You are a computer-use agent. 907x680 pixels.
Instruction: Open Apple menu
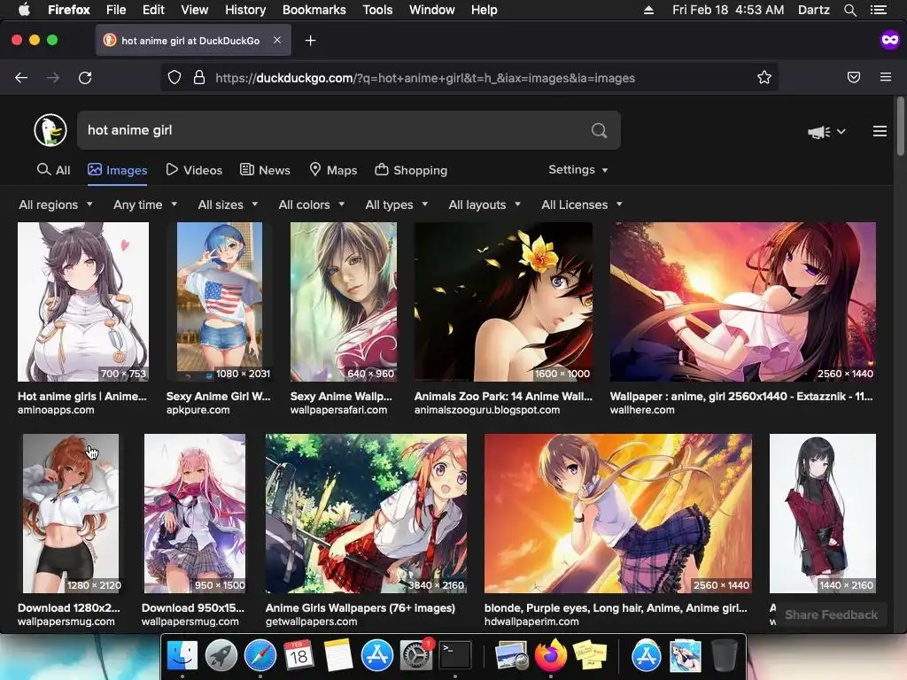pos(24,10)
